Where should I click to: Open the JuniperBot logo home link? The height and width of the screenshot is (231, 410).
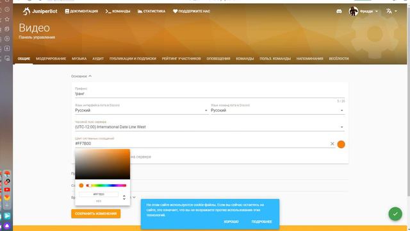[40, 12]
